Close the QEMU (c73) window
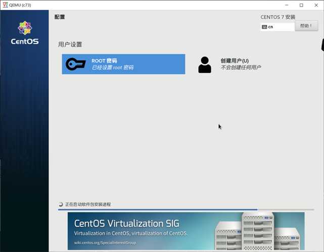The height and width of the screenshot is (252, 324). 316,5
